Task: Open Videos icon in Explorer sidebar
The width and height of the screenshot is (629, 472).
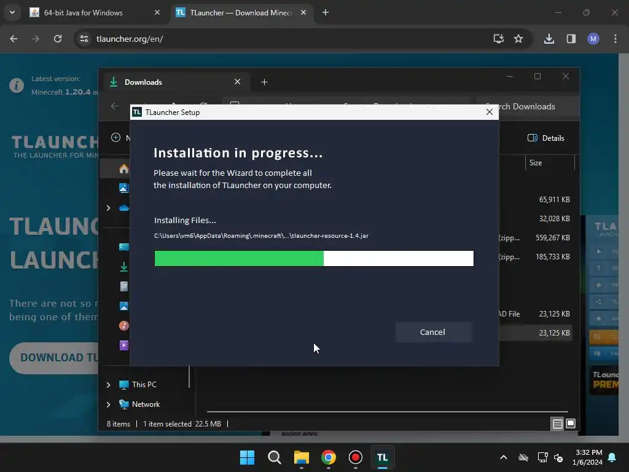Action: pos(124,345)
